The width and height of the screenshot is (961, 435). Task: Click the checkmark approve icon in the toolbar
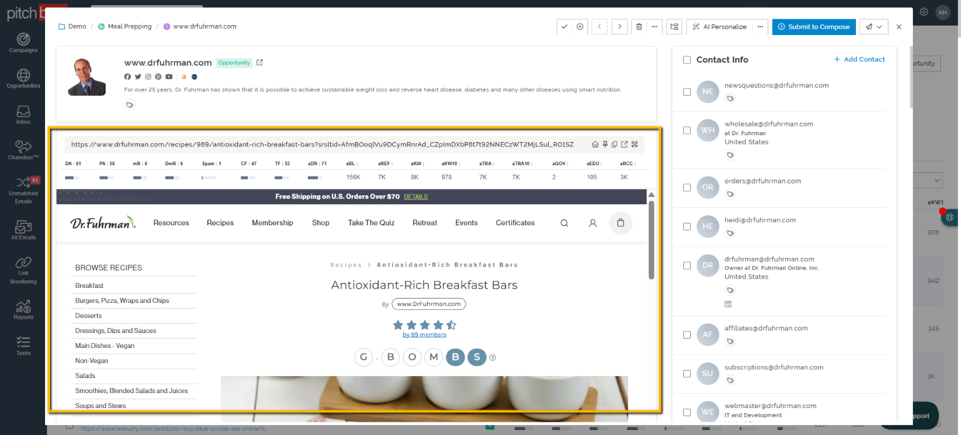coord(564,27)
